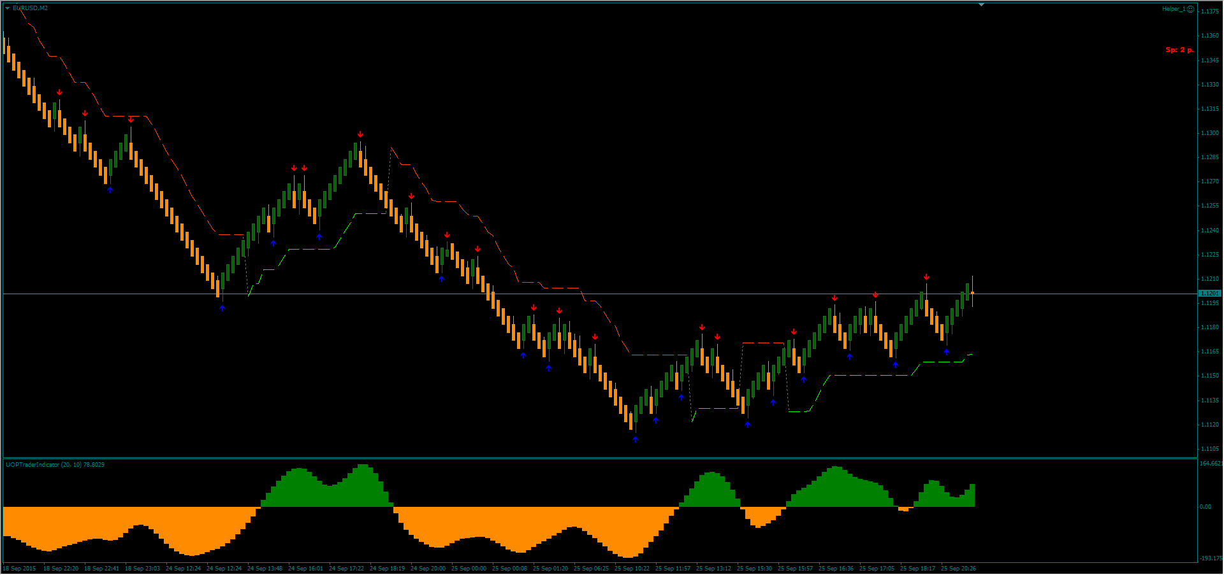Click time axis label 18 Sep 2015

(20, 569)
